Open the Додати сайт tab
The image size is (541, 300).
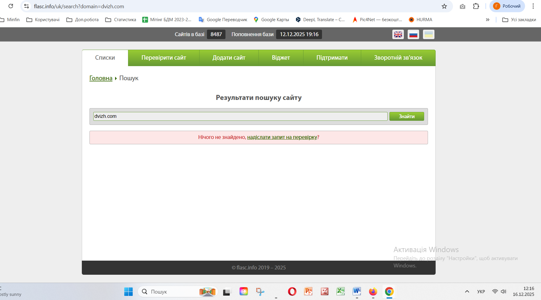point(229,58)
